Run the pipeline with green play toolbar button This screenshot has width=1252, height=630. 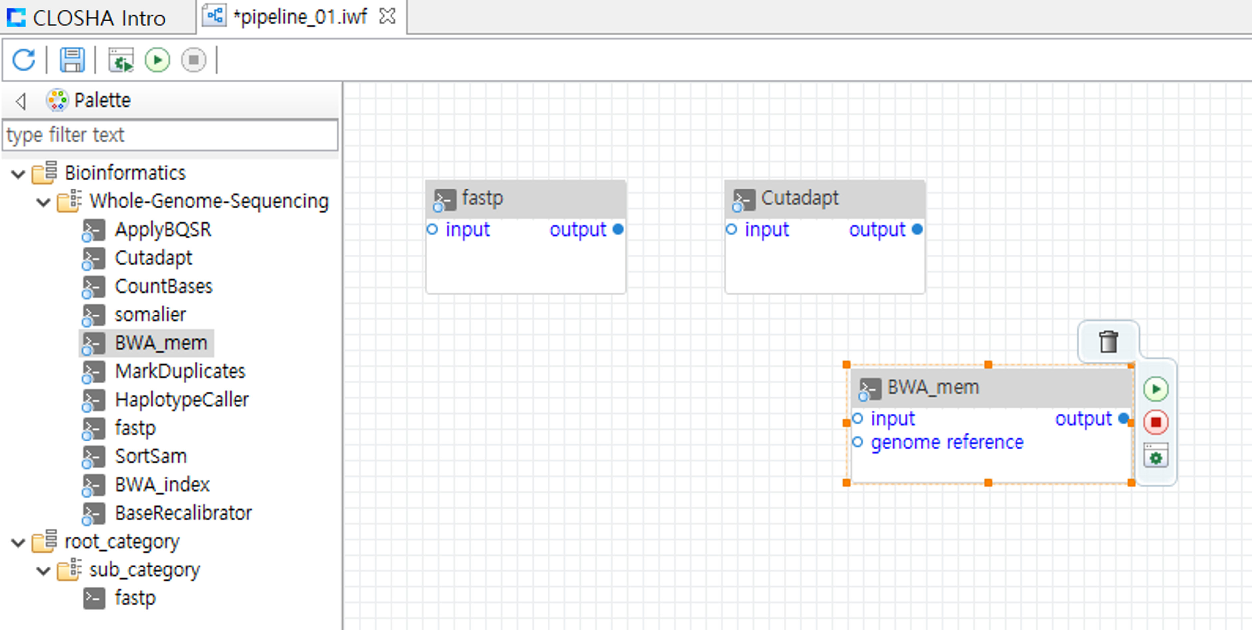pos(157,60)
